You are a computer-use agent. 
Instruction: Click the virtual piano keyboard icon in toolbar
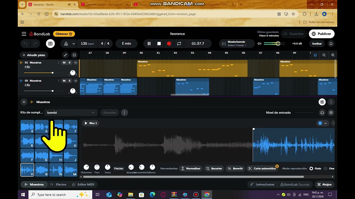(50, 43)
